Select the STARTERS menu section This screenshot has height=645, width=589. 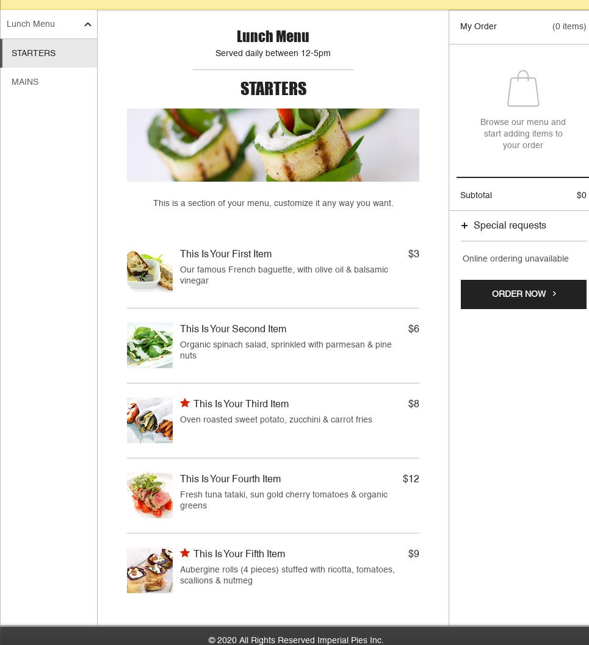[x=49, y=53]
